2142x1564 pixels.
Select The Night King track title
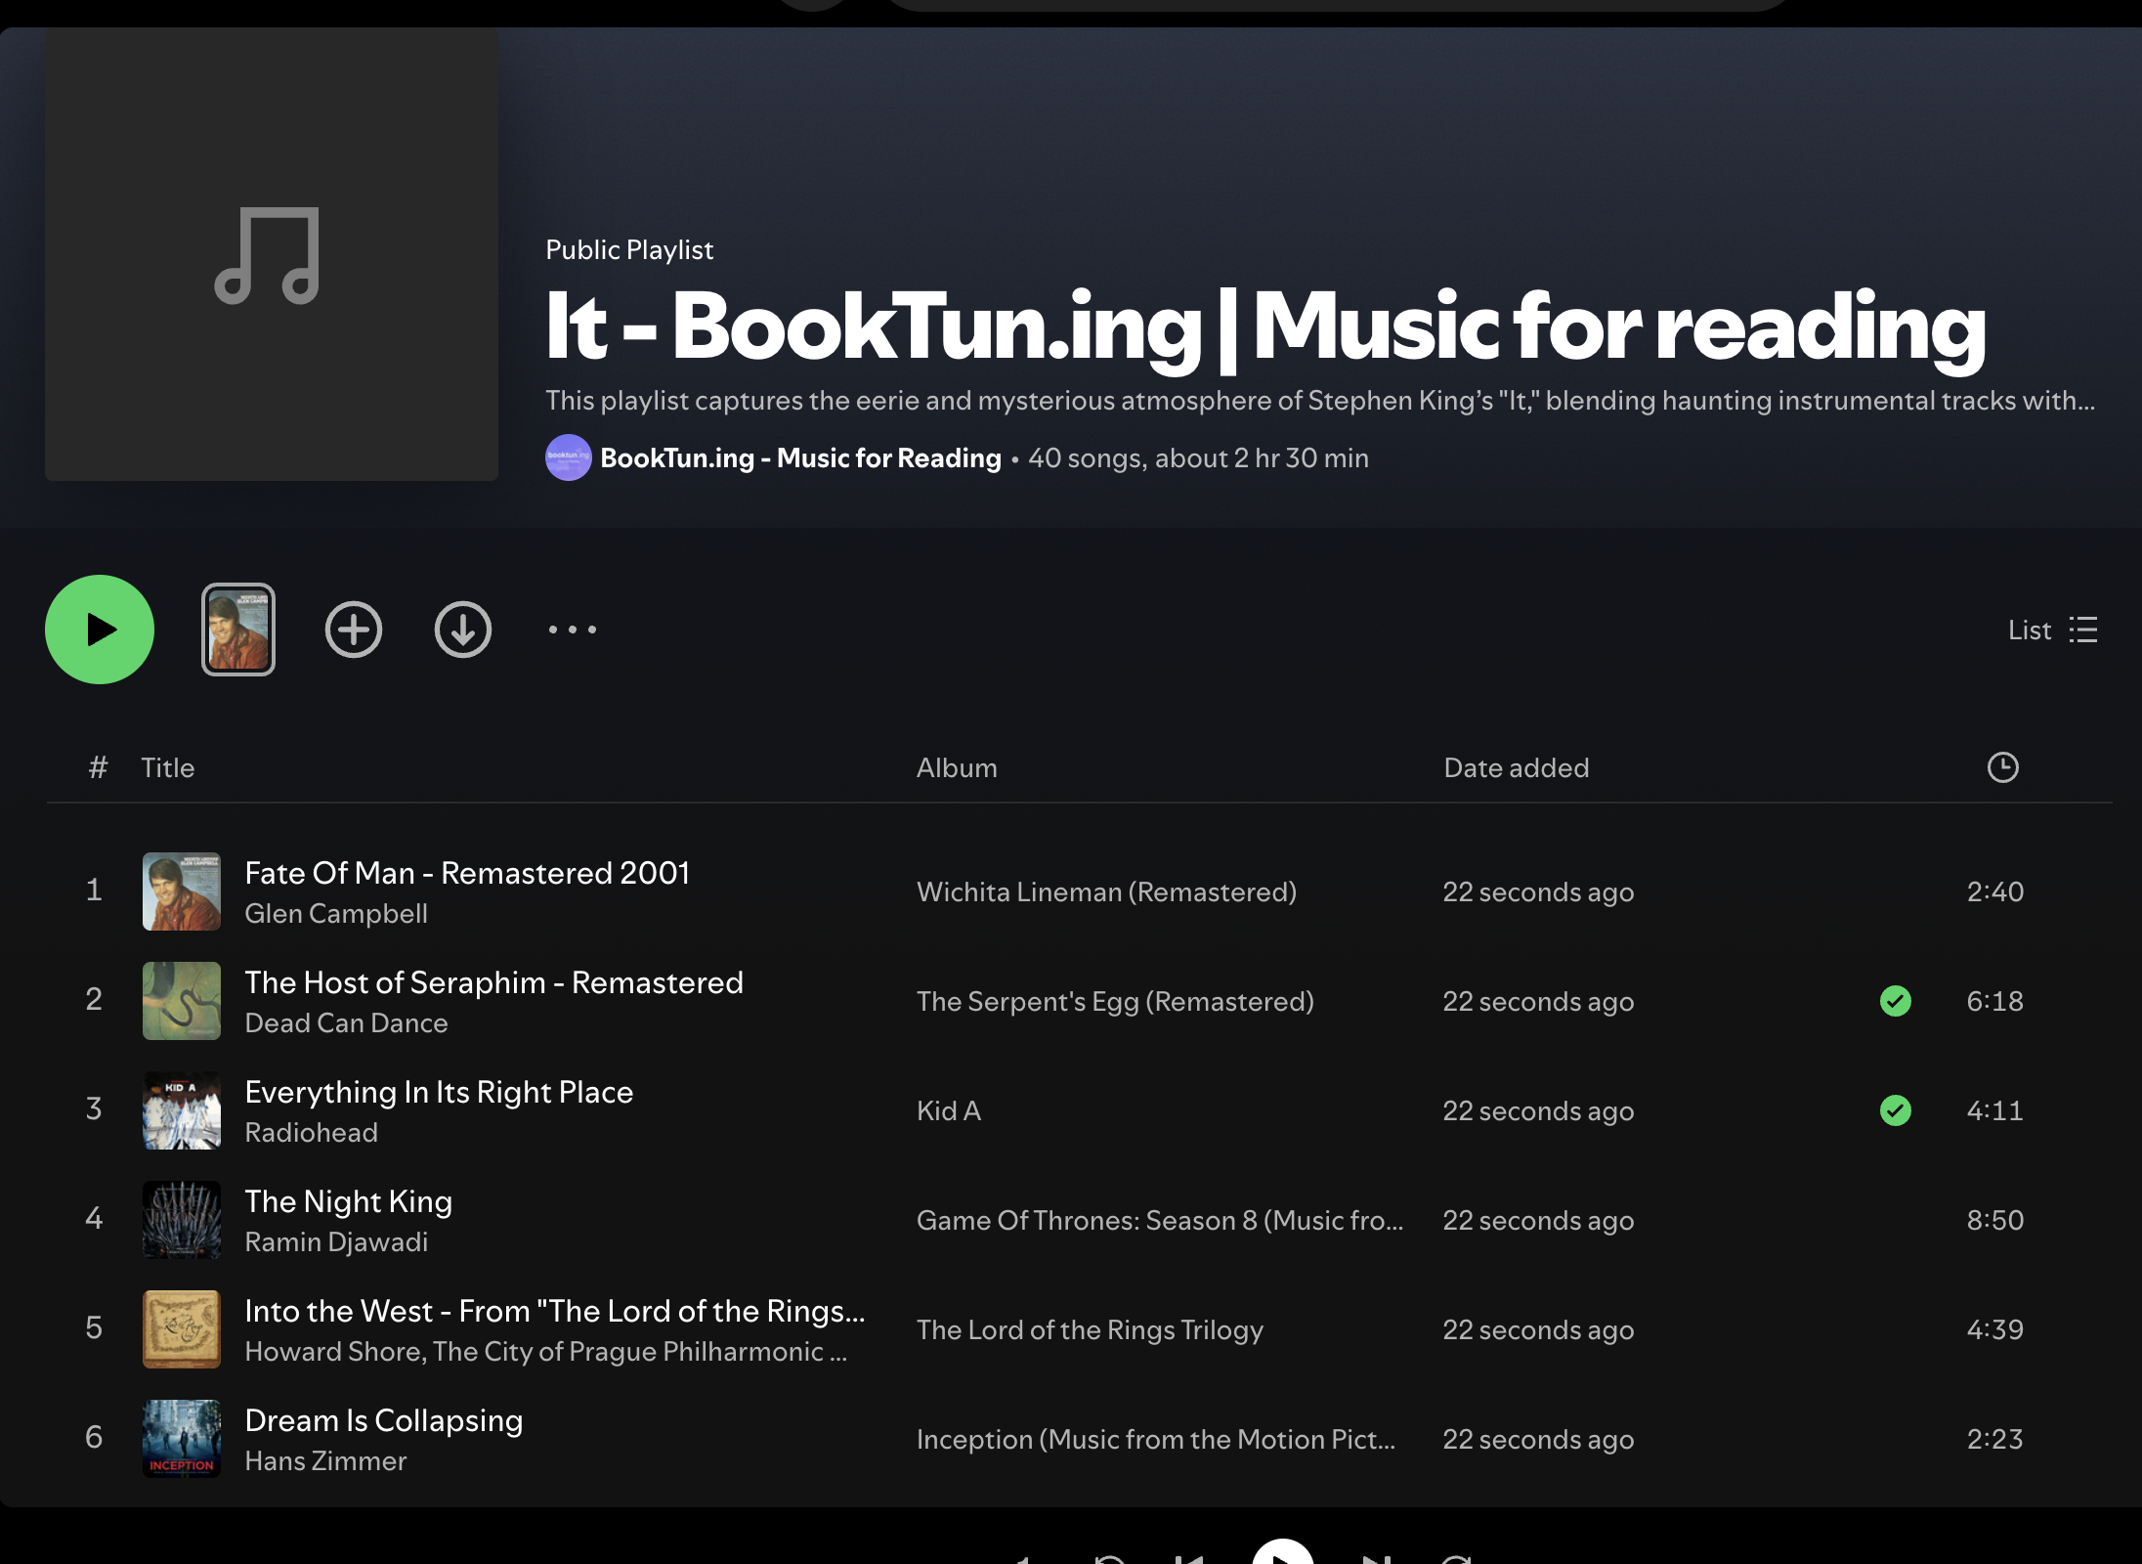[349, 1201]
